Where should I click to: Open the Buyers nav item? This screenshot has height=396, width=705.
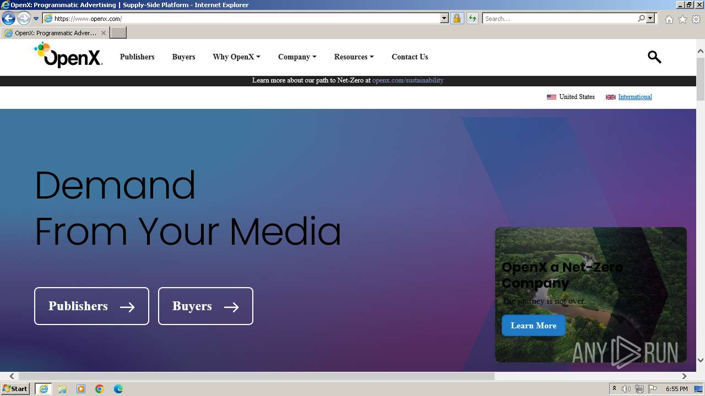tap(183, 57)
